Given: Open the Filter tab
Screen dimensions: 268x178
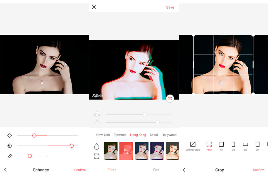Looking at the screenshot, I should click(112, 170).
